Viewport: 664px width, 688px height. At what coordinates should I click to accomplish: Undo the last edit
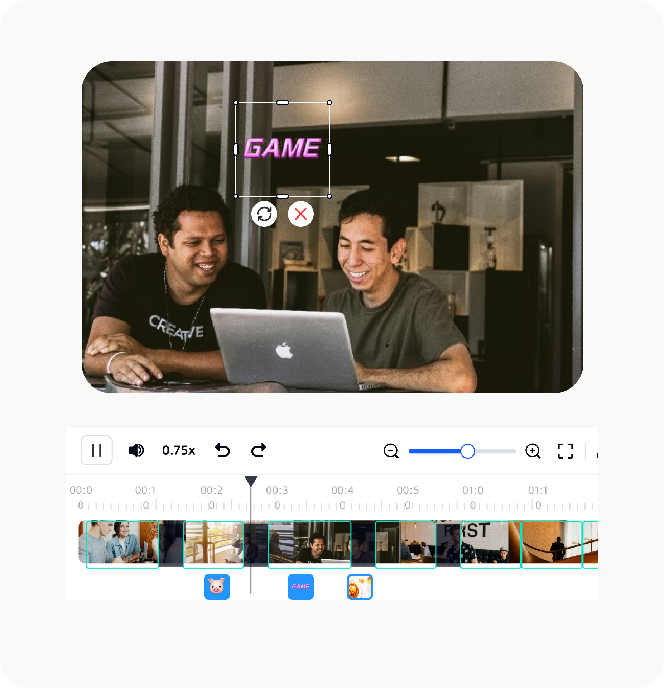(x=222, y=450)
